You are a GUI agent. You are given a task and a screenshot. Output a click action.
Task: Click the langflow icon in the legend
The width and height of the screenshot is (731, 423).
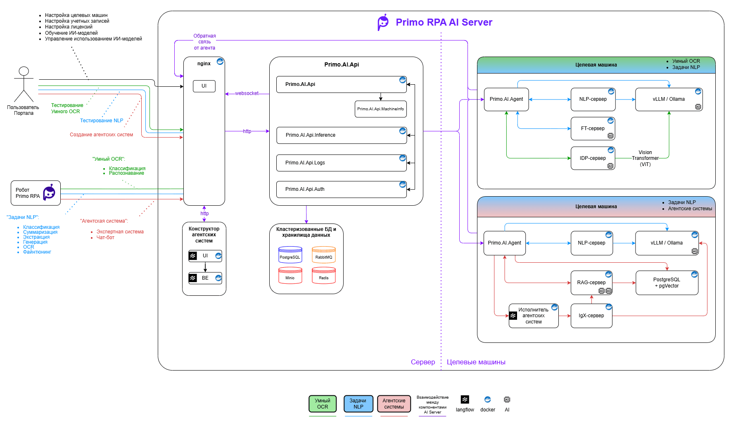465,399
